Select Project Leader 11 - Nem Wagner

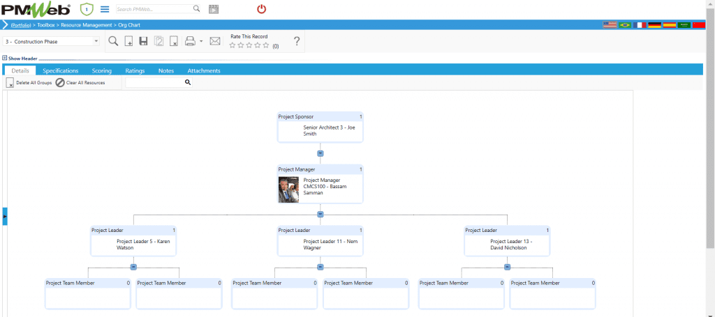pyautogui.click(x=320, y=241)
